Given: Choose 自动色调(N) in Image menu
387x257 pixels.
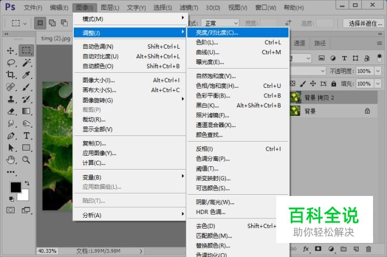Looking at the screenshot, I should [x=130, y=46].
